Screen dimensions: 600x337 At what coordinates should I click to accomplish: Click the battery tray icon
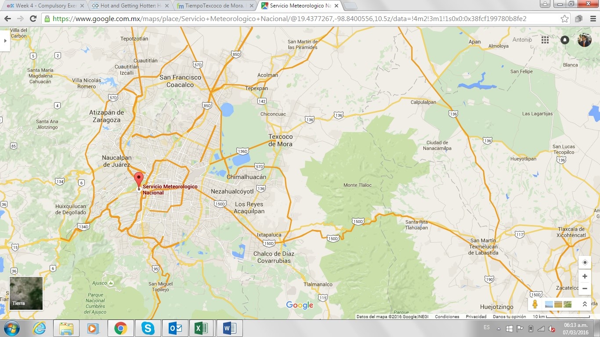[x=531, y=329]
